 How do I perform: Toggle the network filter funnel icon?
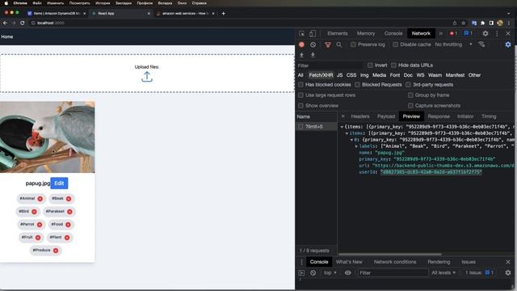pyautogui.click(x=328, y=44)
